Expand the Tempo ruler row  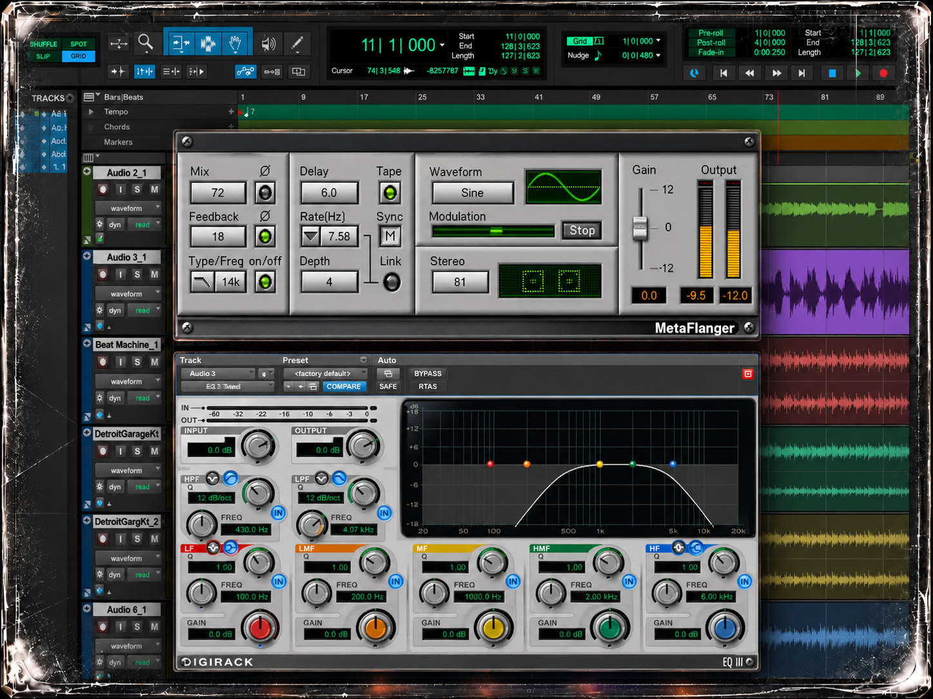click(91, 112)
